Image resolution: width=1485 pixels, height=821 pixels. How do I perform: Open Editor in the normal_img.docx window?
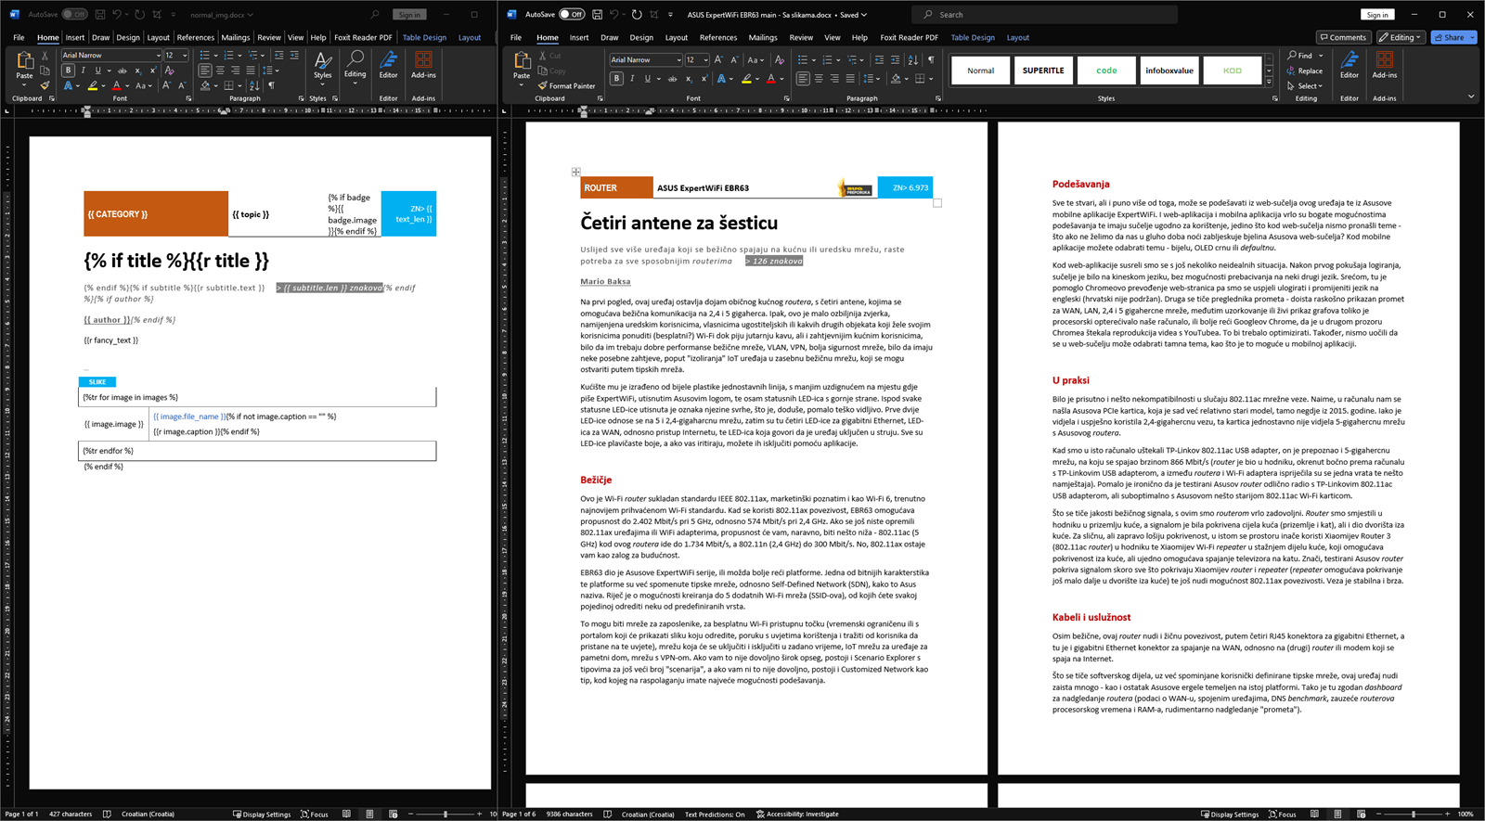pos(388,65)
